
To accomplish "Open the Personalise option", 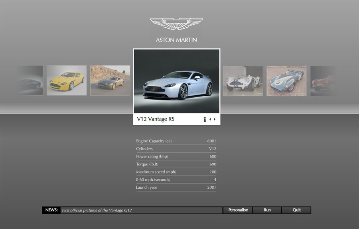I will (238, 210).
